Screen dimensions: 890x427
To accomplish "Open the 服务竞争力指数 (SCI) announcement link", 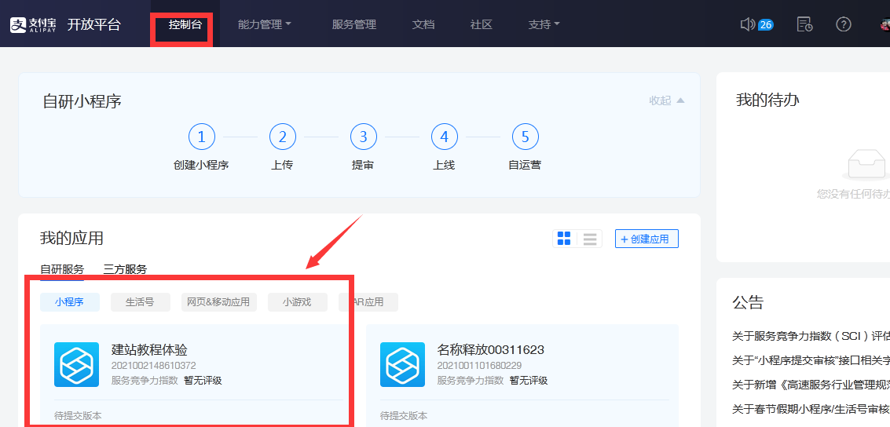I will click(811, 336).
